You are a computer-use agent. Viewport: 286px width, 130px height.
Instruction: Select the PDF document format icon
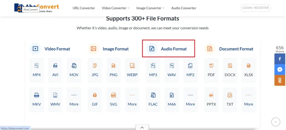pos(211,70)
